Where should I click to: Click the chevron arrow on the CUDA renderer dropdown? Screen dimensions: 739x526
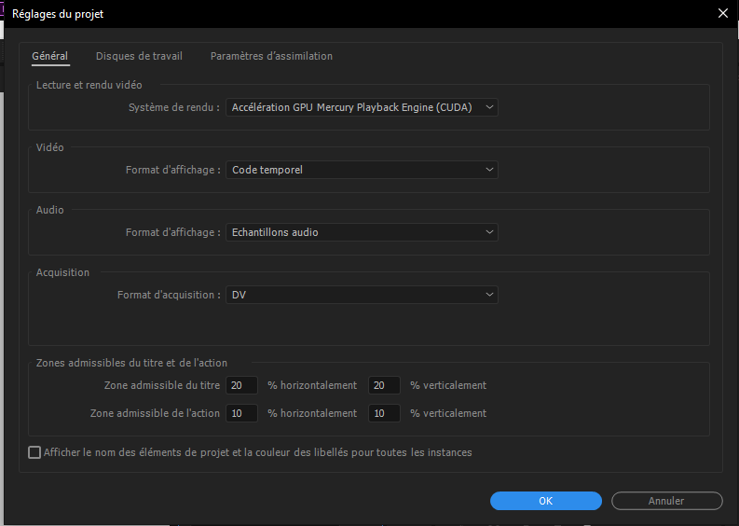pyautogui.click(x=489, y=107)
